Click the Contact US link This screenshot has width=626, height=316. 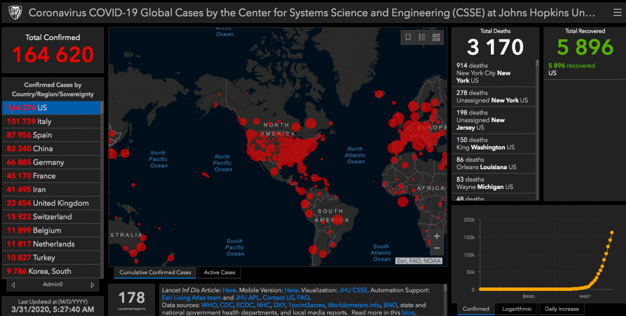(278, 298)
